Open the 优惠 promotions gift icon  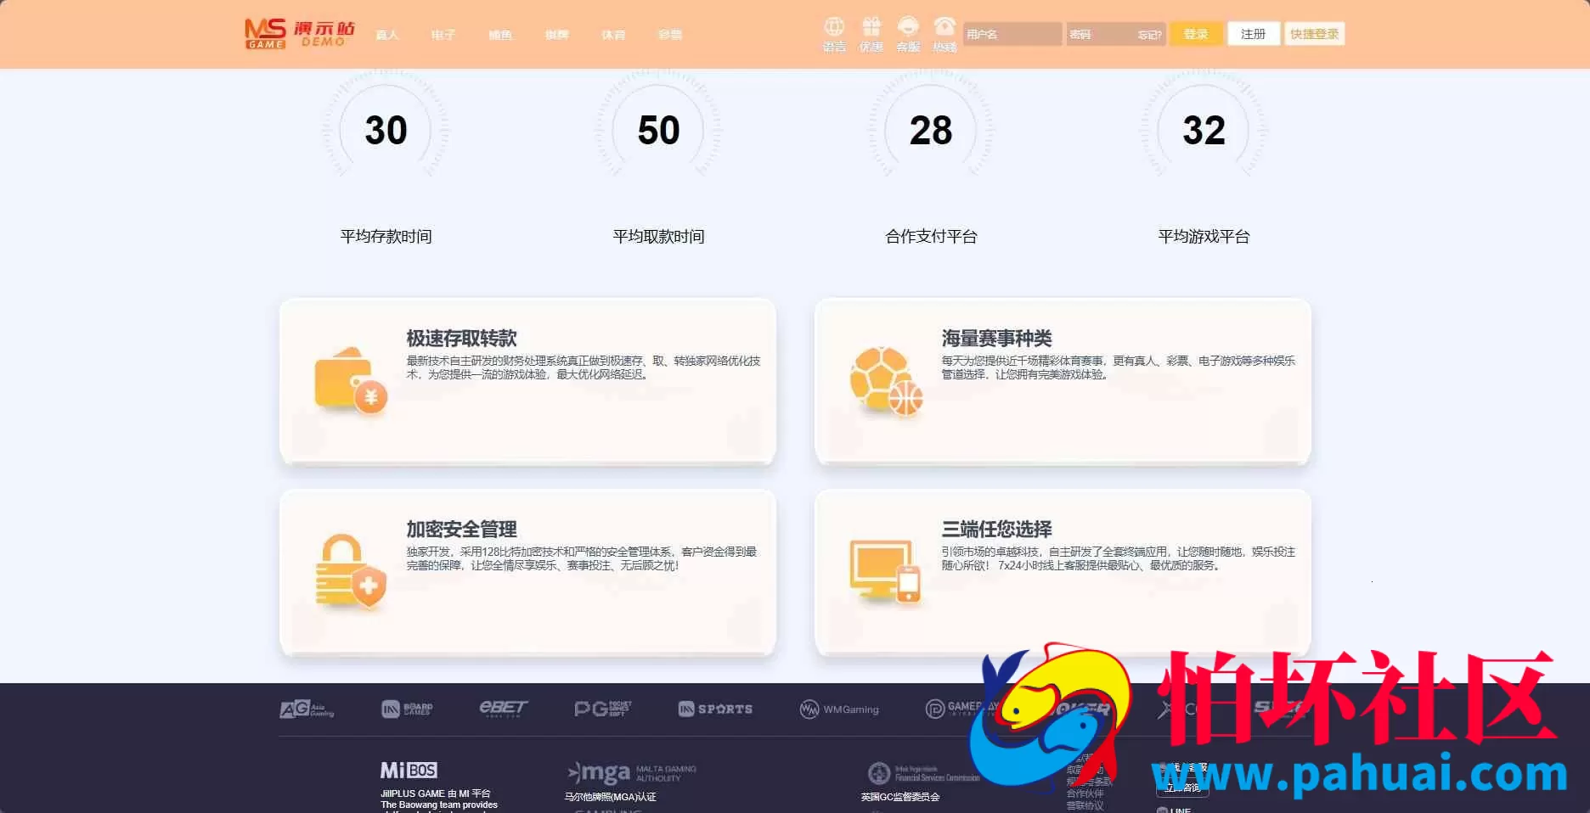871,27
